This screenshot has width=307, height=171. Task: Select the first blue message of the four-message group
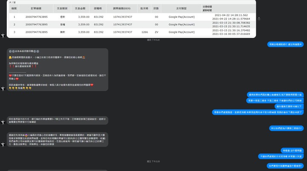pos(275,95)
